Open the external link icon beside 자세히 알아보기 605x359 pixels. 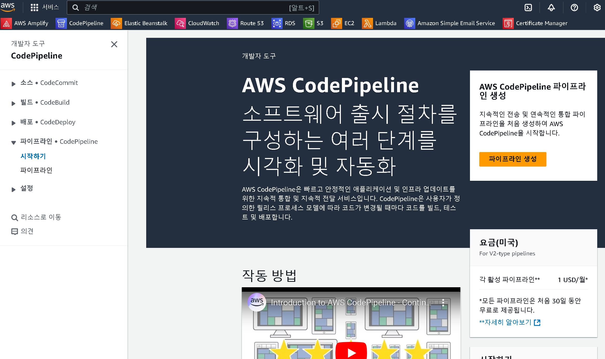[x=537, y=322]
